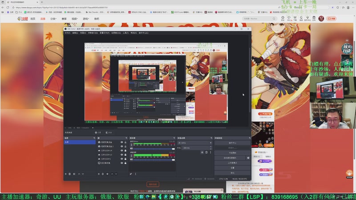
Task: Open OBS 编辑(E) menu
Action: [75, 33]
